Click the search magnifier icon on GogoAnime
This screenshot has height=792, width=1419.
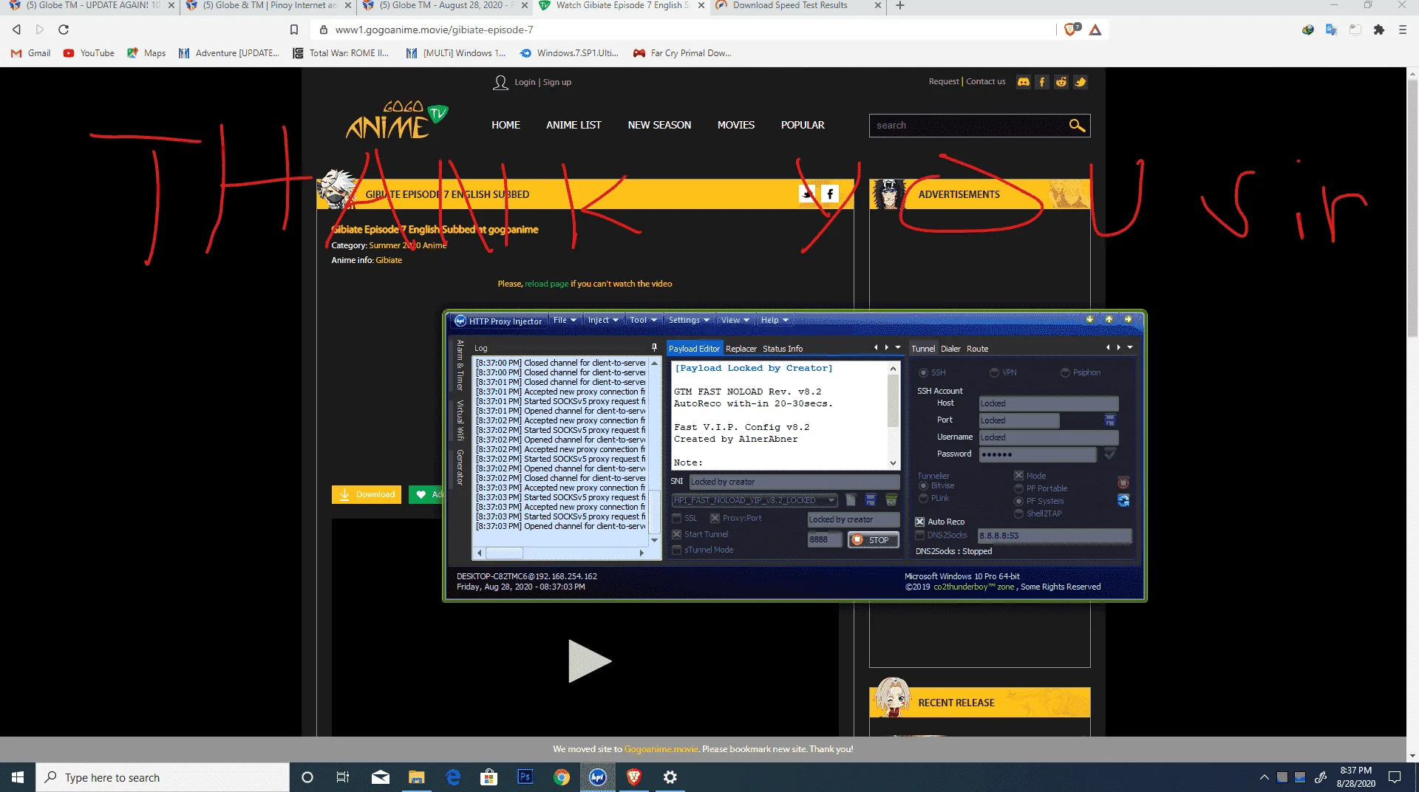point(1077,126)
